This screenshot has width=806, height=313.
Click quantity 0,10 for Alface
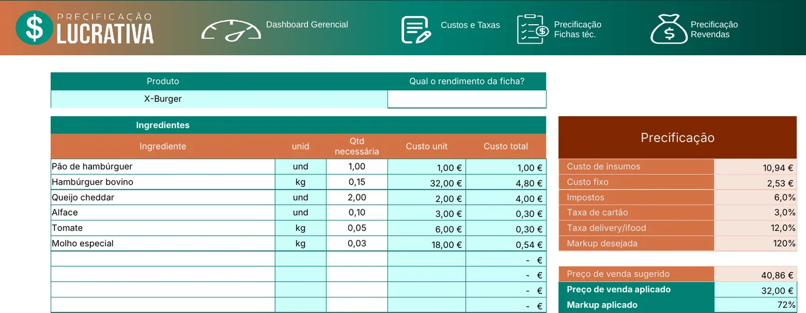point(357,213)
